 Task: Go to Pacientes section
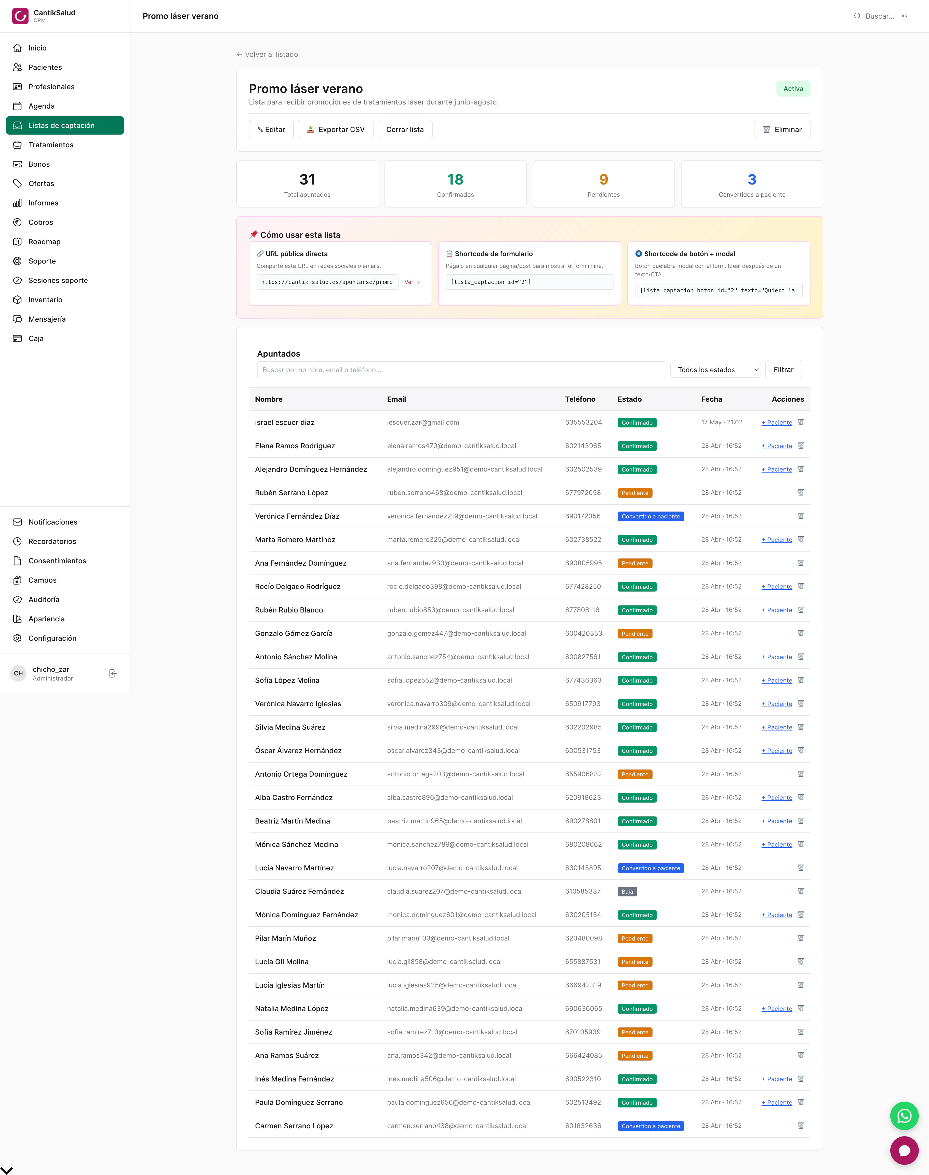coord(65,68)
